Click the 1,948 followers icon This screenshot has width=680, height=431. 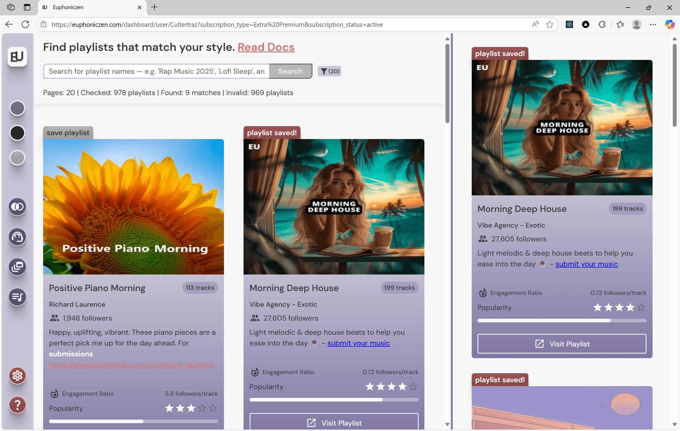(54, 318)
